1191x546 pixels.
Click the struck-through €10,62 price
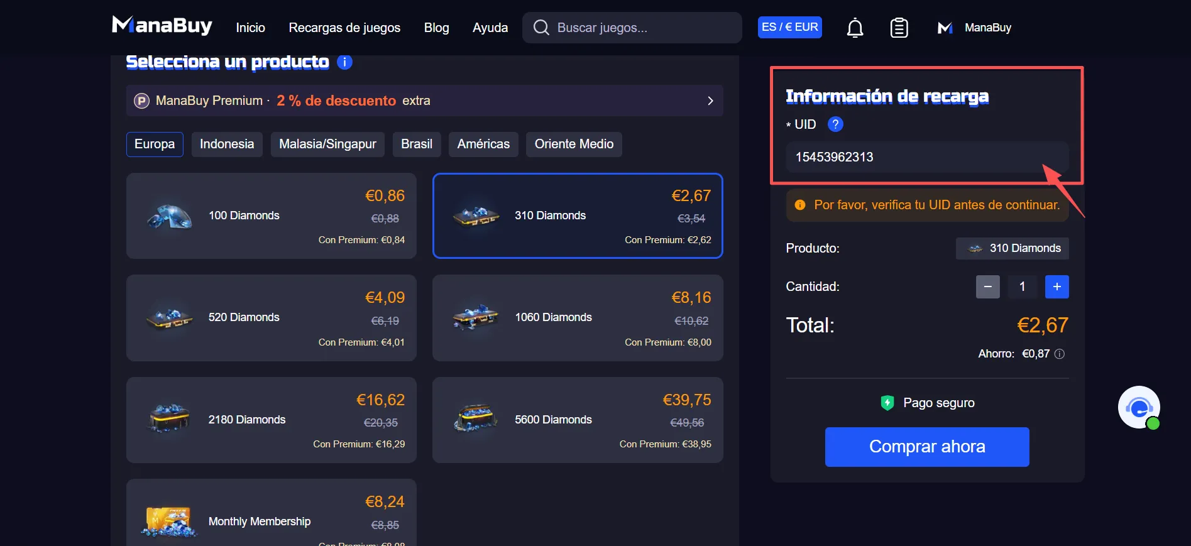click(691, 321)
